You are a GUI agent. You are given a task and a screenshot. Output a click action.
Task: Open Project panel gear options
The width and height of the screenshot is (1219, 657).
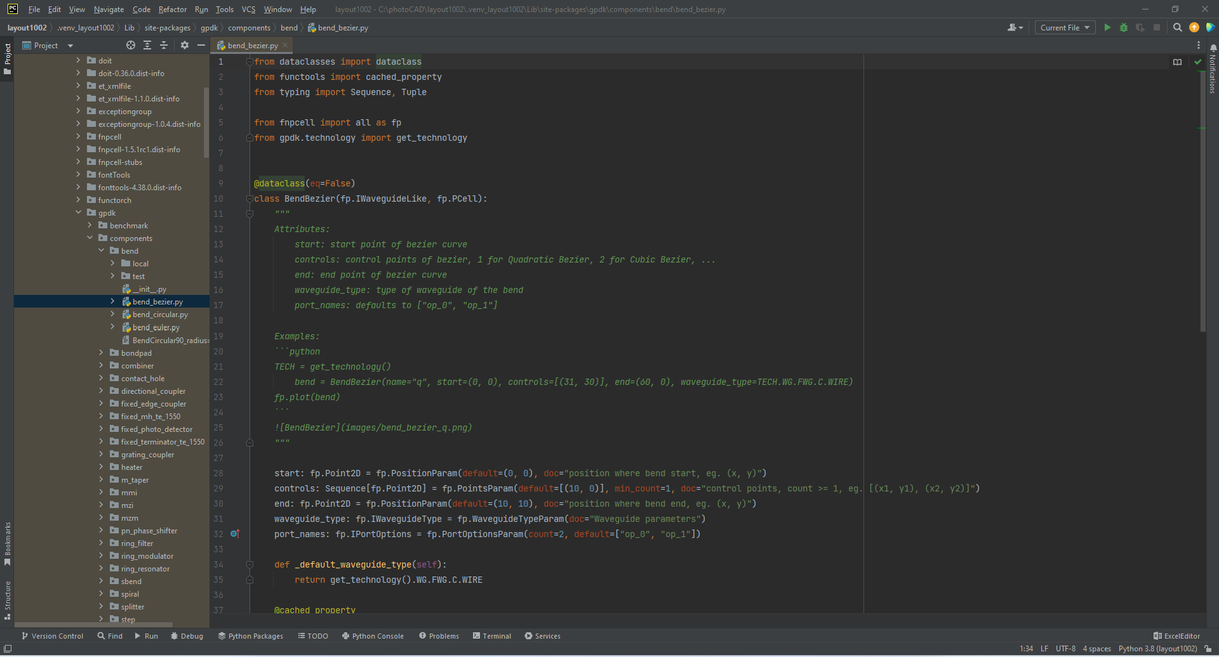(185, 45)
